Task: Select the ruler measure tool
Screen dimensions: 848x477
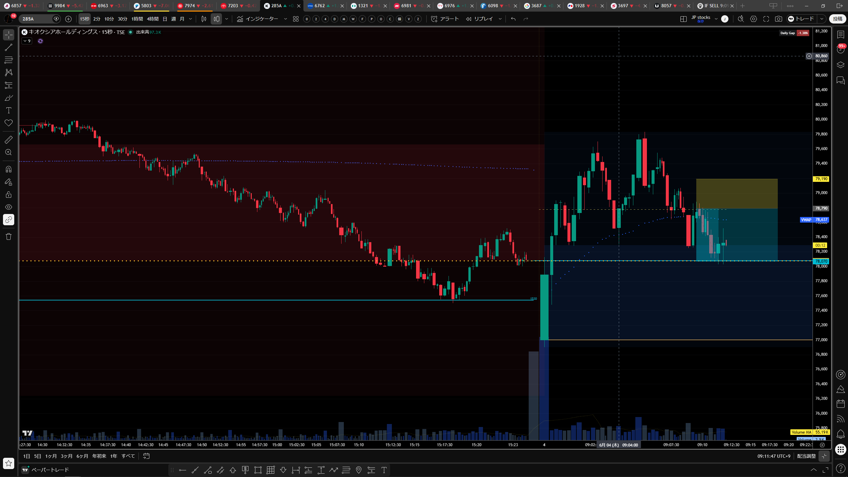Action: click(9, 139)
